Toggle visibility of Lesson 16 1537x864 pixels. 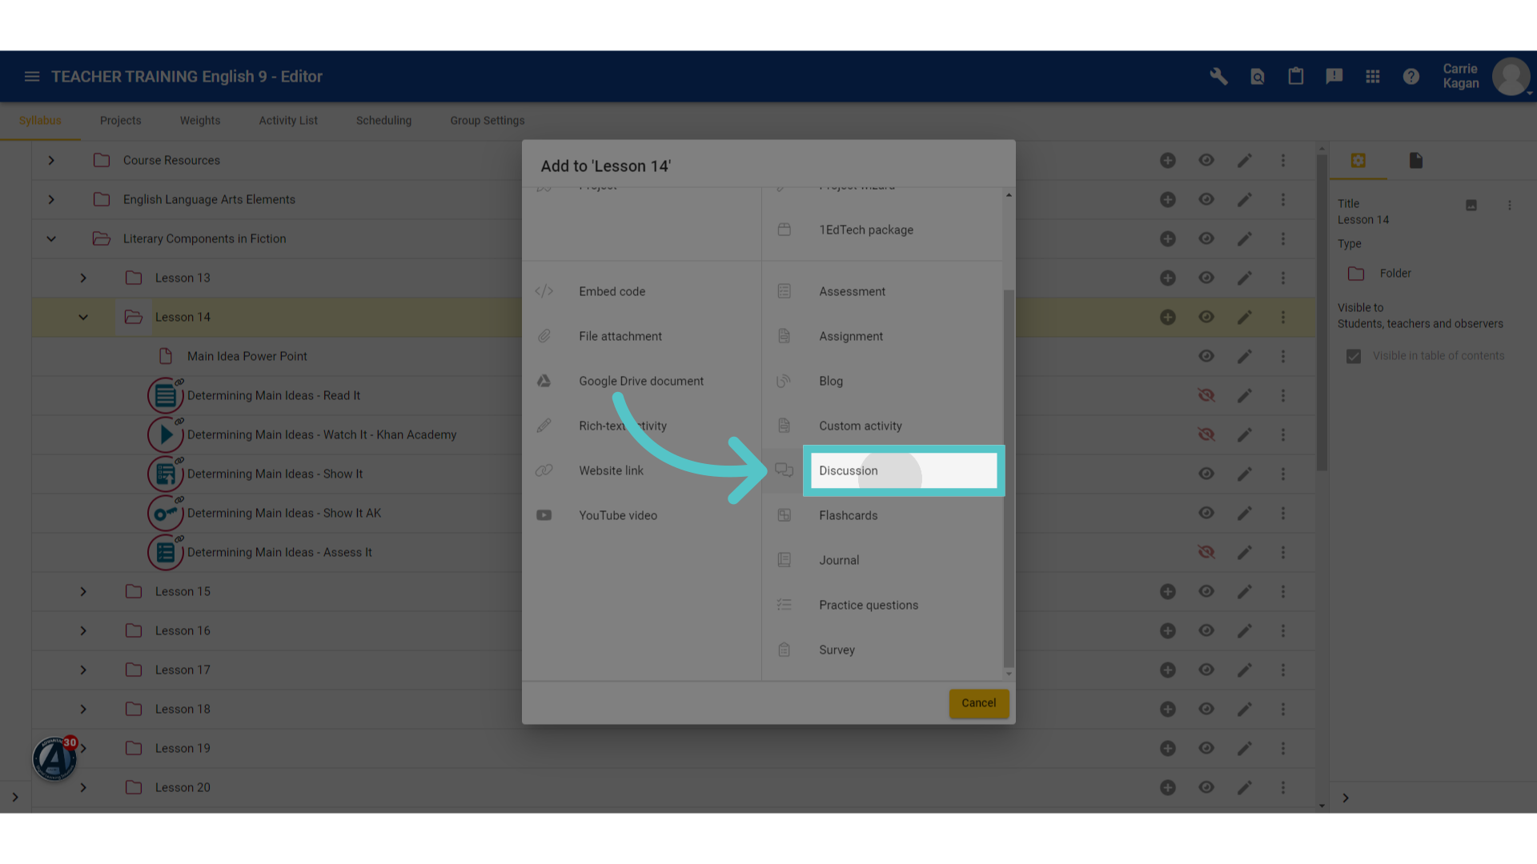(1206, 630)
